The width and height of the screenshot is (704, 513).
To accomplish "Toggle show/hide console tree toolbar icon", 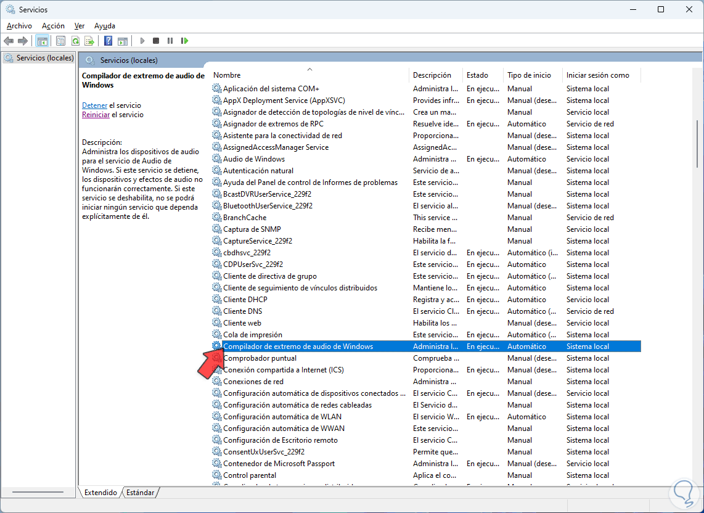I will tap(42, 41).
